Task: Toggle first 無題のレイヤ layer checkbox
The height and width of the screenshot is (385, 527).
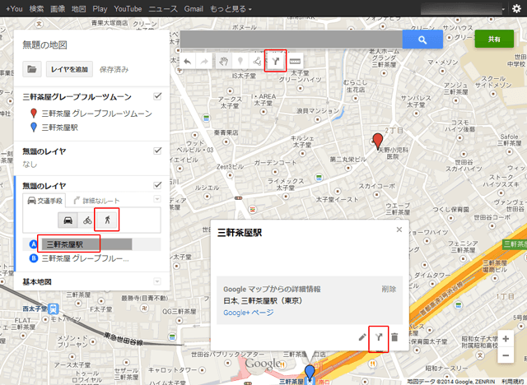Action: click(157, 151)
